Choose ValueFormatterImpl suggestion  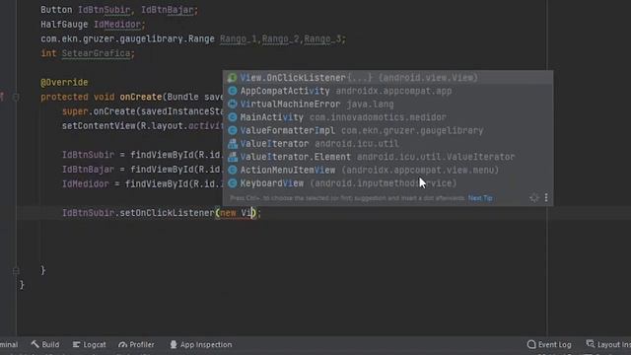(x=387, y=130)
